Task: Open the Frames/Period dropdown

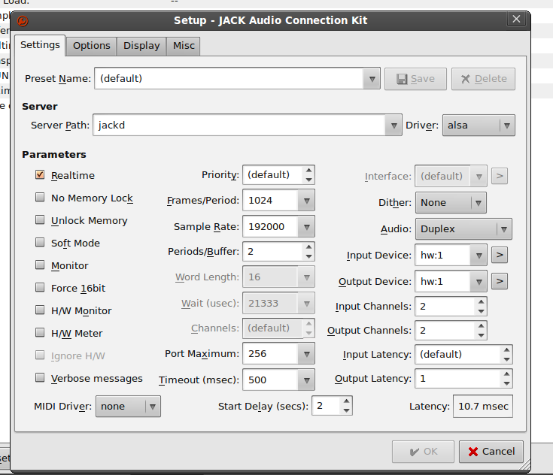Action: pos(306,201)
